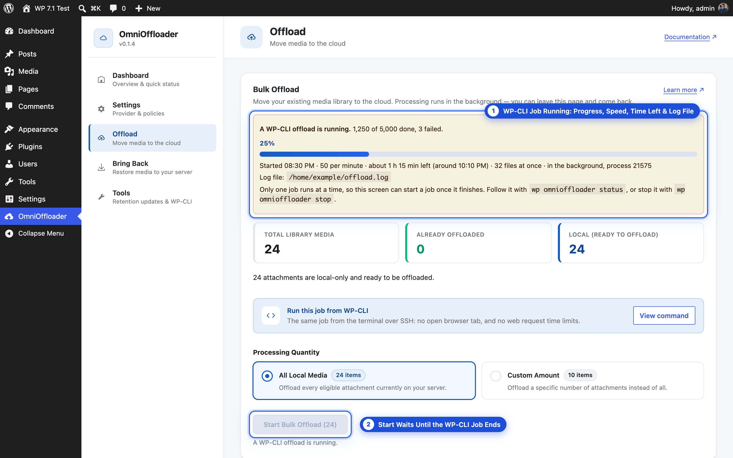The image size is (733, 458).
Task: Click the Total Library Media card
Action: click(326, 243)
